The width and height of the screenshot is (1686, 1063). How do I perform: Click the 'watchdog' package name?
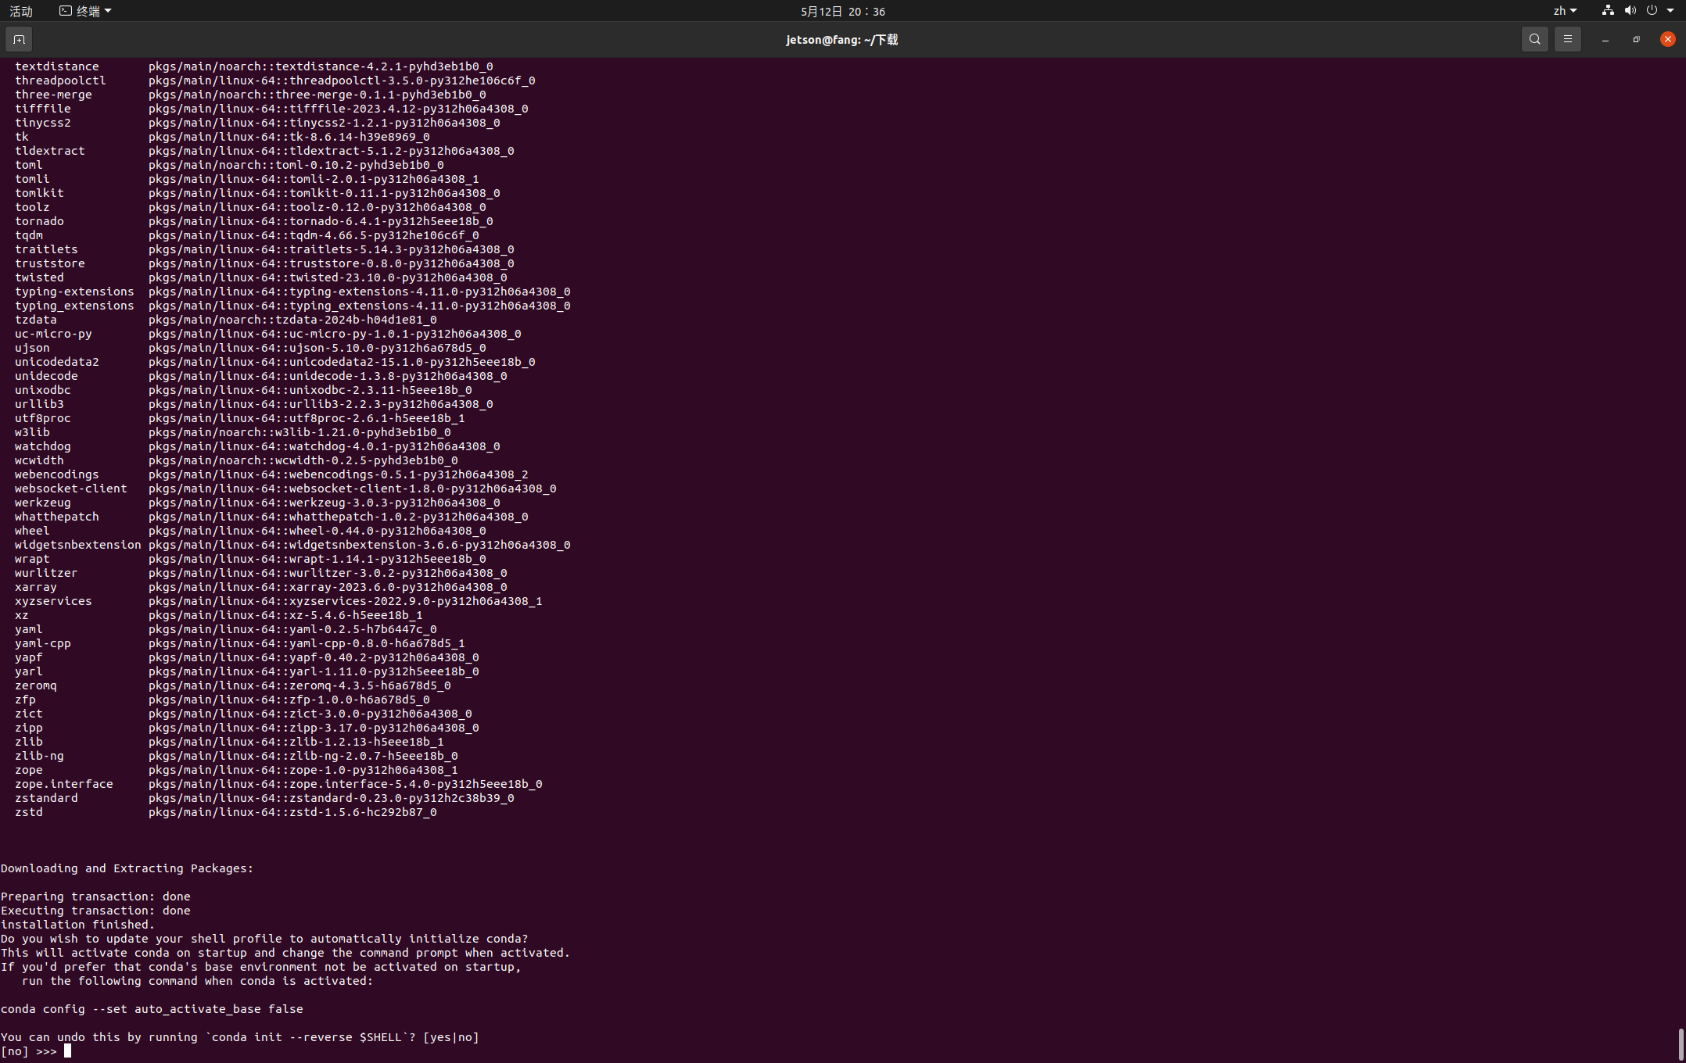coord(43,446)
